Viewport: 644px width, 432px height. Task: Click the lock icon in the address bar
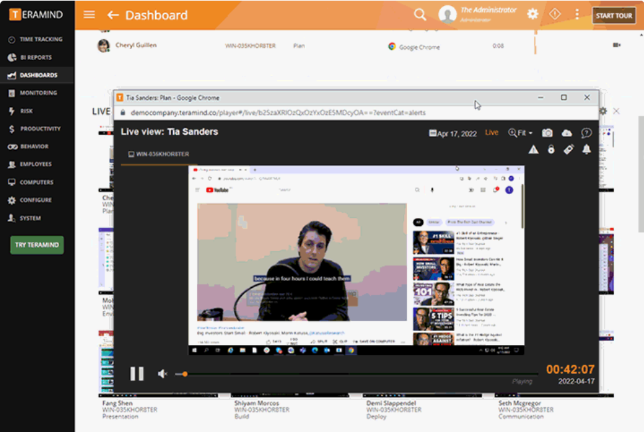pos(123,113)
